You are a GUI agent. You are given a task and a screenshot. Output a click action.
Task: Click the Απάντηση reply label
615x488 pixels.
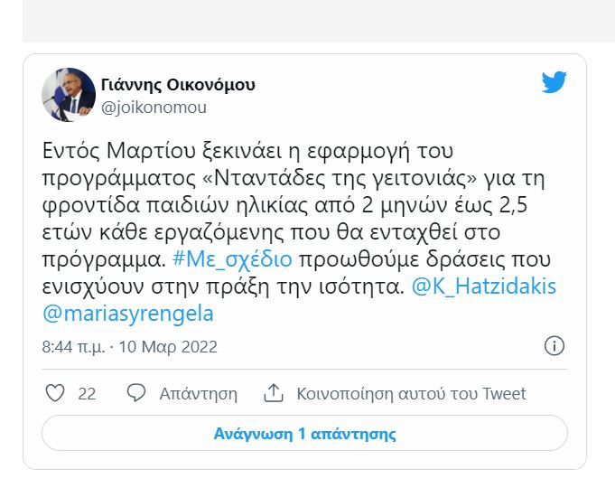198,394
